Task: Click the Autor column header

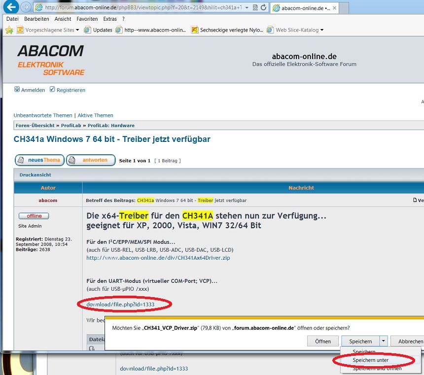Action: point(48,188)
